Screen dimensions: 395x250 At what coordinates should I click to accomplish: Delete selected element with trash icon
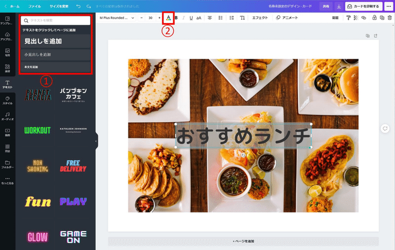pos(390,18)
